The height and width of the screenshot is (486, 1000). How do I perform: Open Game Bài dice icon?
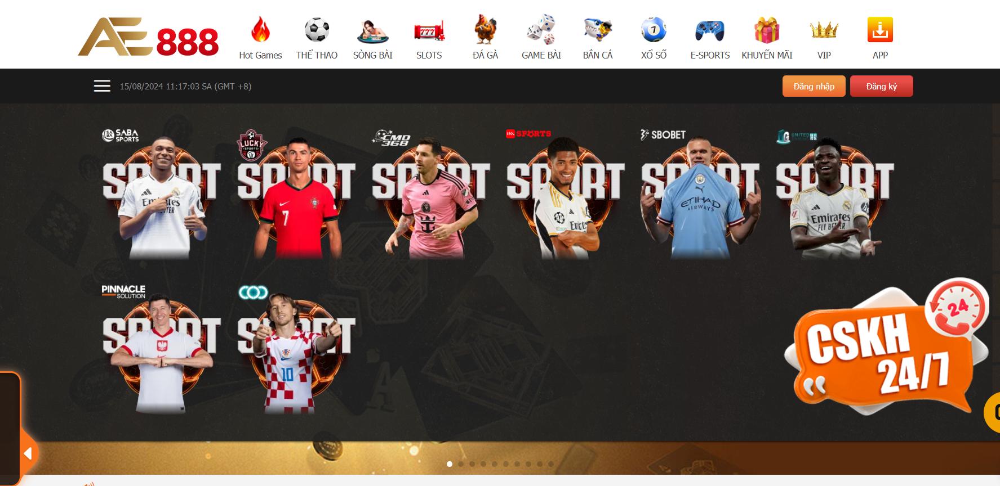pos(541,30)
